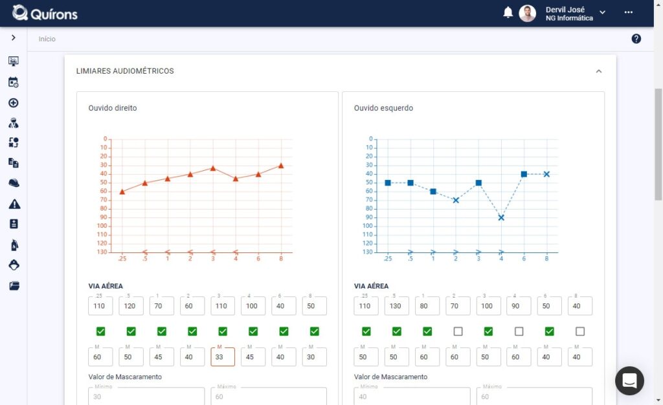Open the doctor icon in sidebar
This screenshot has height=405, width=663.
click(14, 123)
